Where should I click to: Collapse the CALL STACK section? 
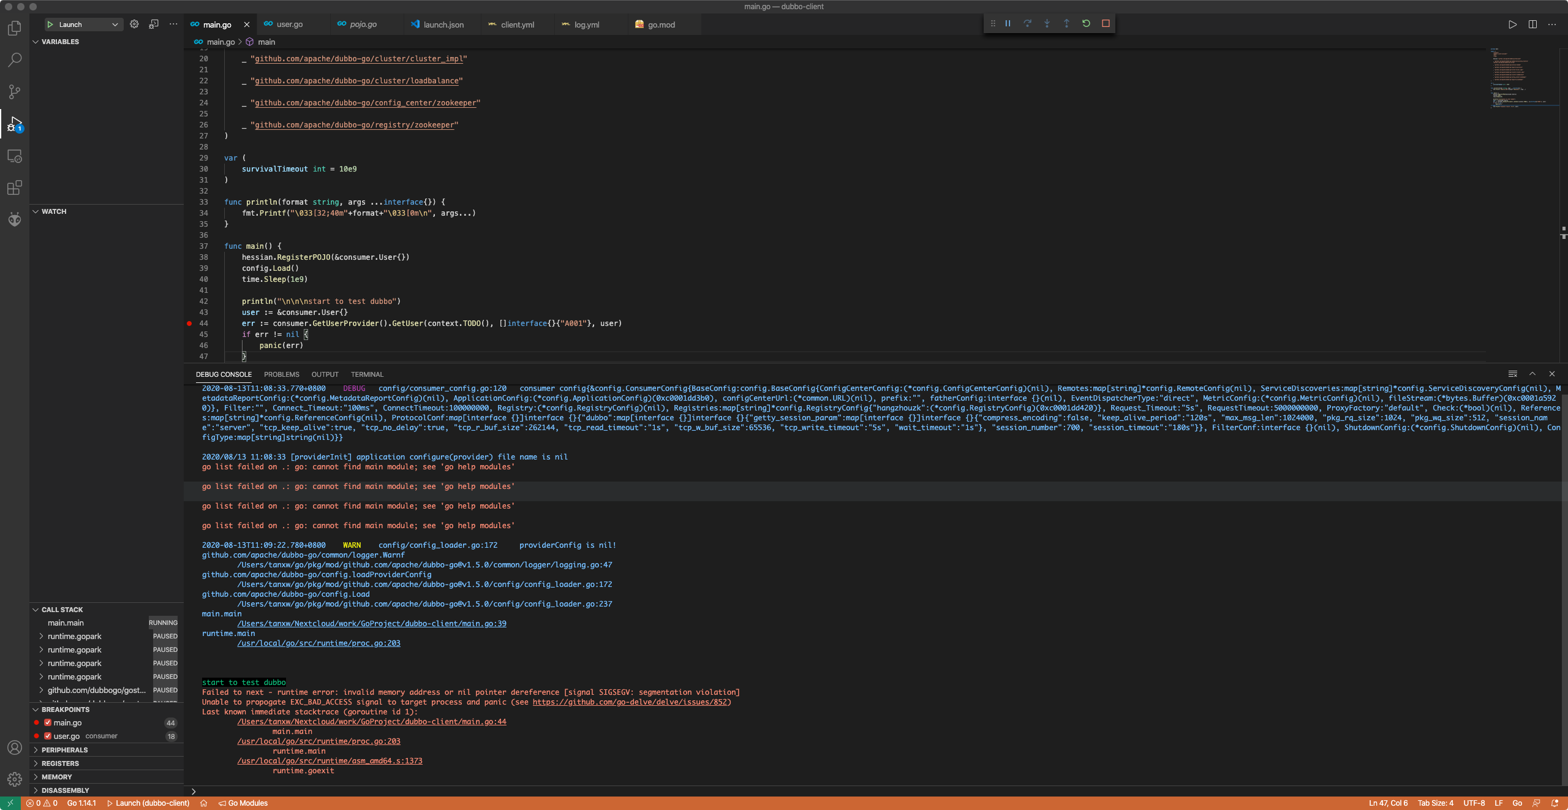[62, 610]
